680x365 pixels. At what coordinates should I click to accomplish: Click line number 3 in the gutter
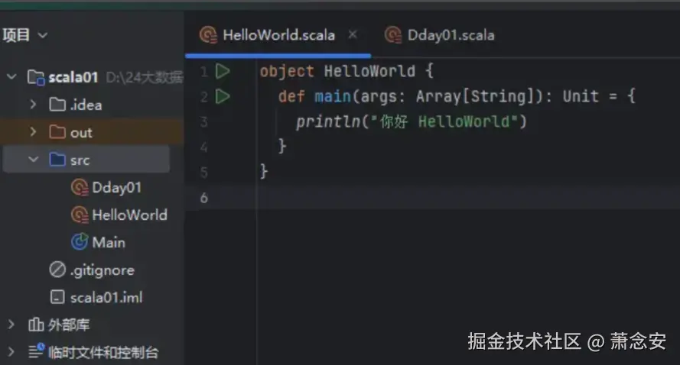point(203,121)
